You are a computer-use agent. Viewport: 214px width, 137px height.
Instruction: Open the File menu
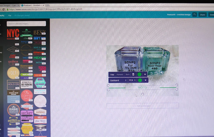pyautogui.click(x=10, y=16)
